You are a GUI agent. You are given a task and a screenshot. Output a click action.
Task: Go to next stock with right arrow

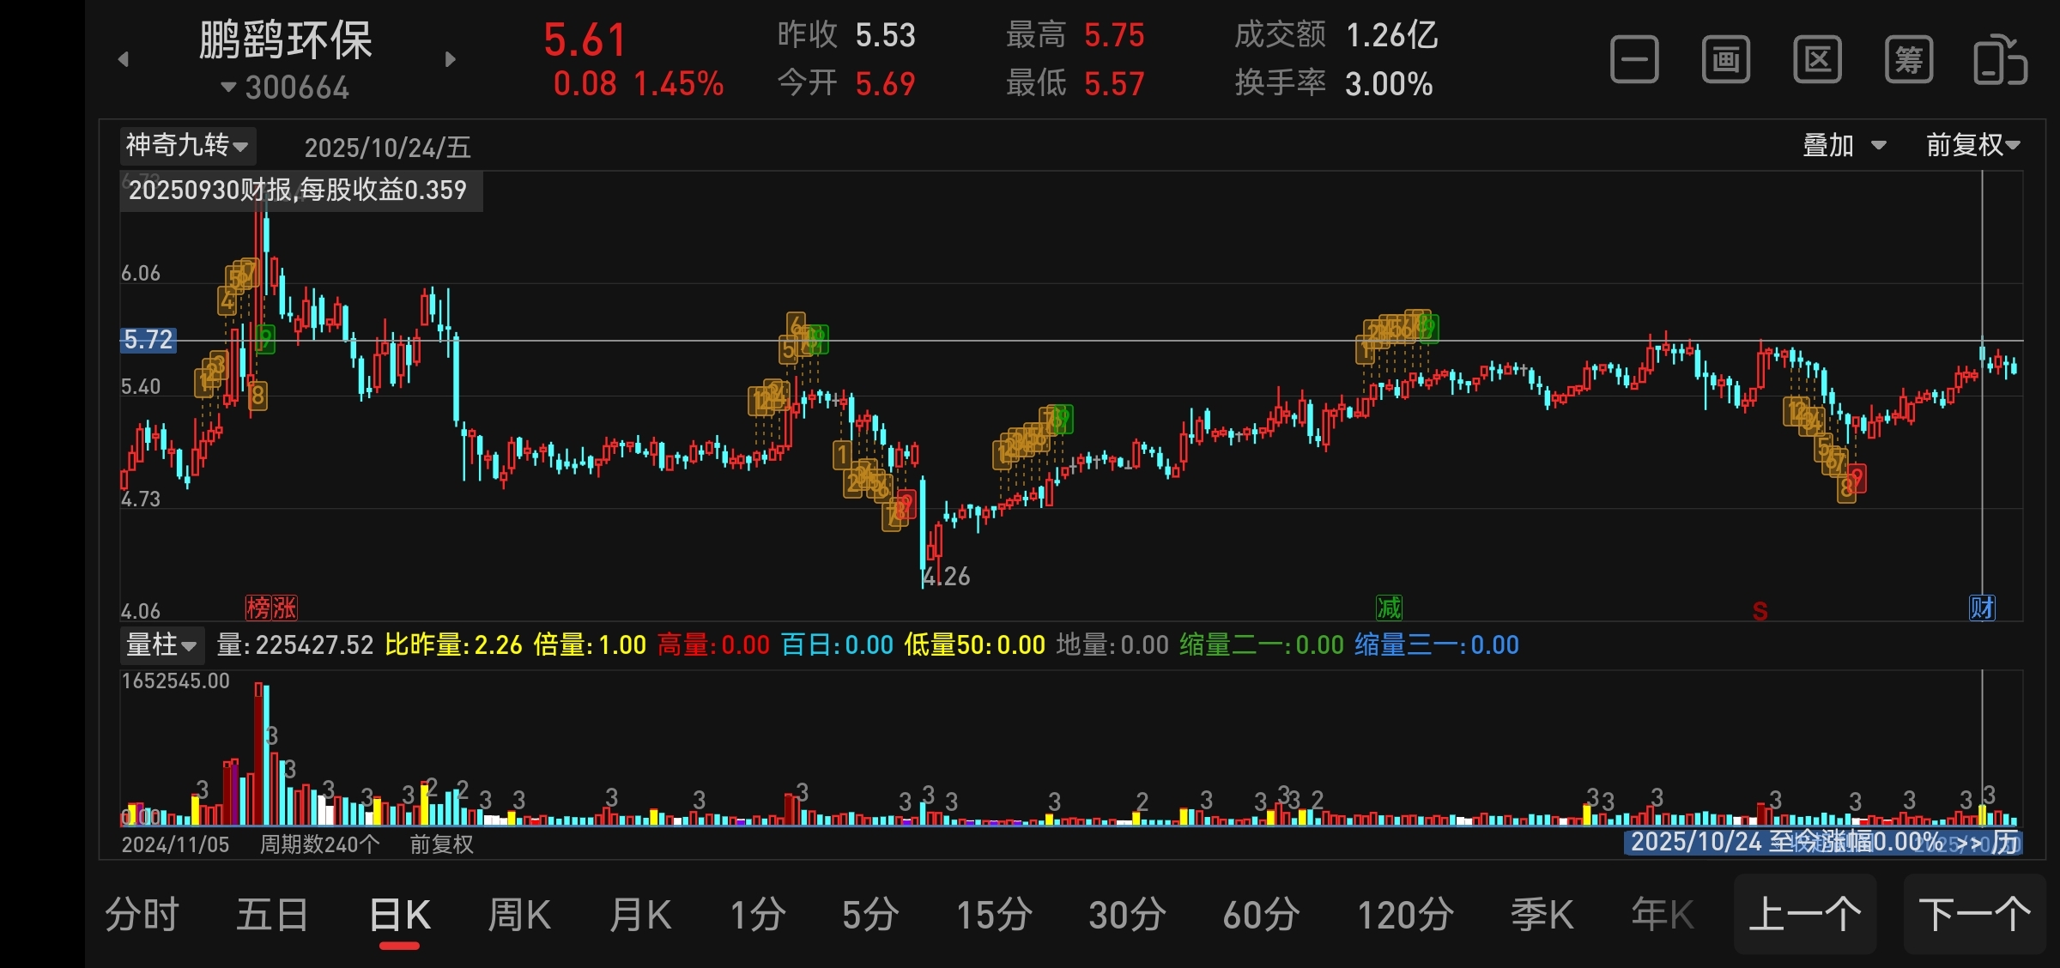pos(450,59)
